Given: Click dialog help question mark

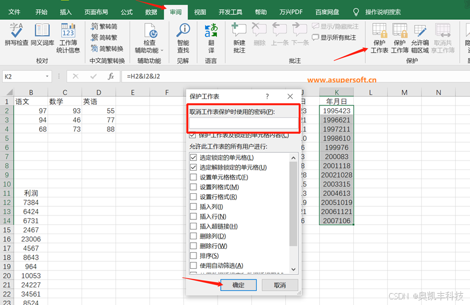Looking at the screenshot, I should (267, 96).
